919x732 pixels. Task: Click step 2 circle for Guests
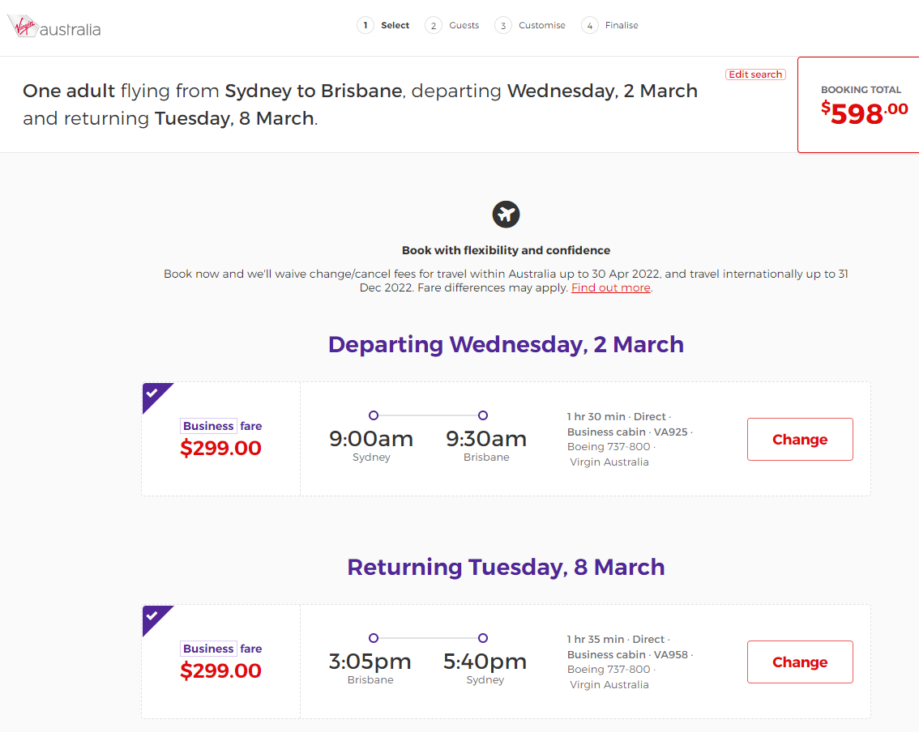(433, 25)
